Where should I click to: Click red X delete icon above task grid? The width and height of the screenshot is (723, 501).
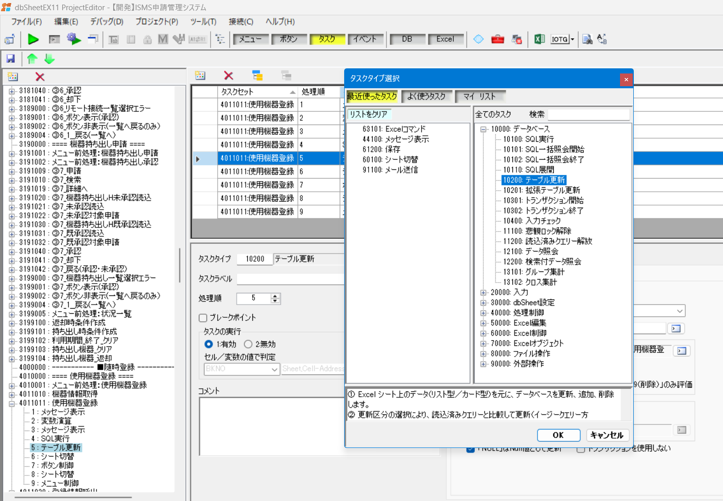(x=228, y=76)
